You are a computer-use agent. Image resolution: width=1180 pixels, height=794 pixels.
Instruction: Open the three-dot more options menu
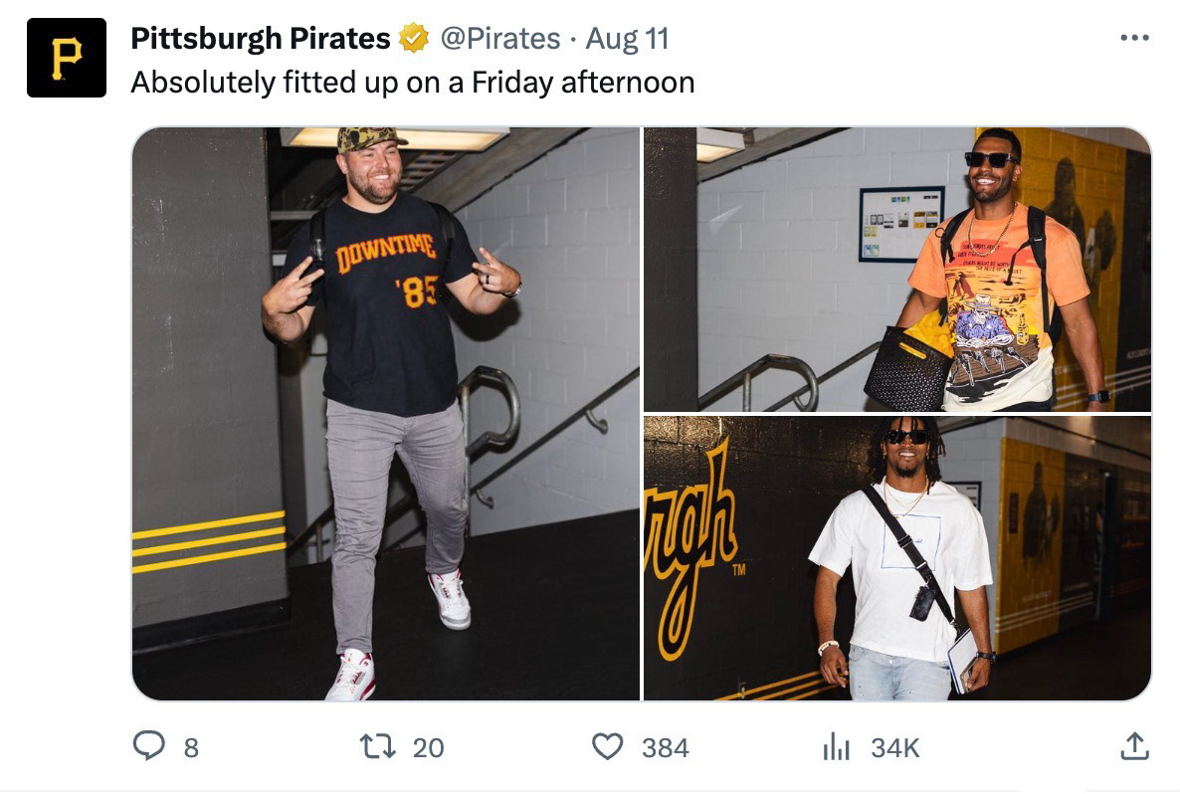(1134, 38)
